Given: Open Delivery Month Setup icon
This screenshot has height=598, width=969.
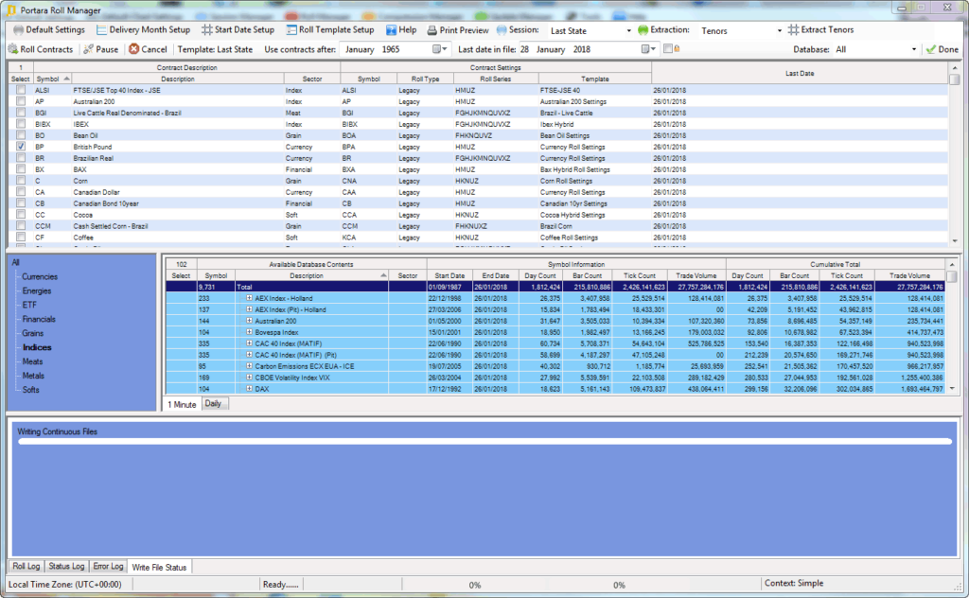Looking at the screenshot, I should [x=101, y=29].
